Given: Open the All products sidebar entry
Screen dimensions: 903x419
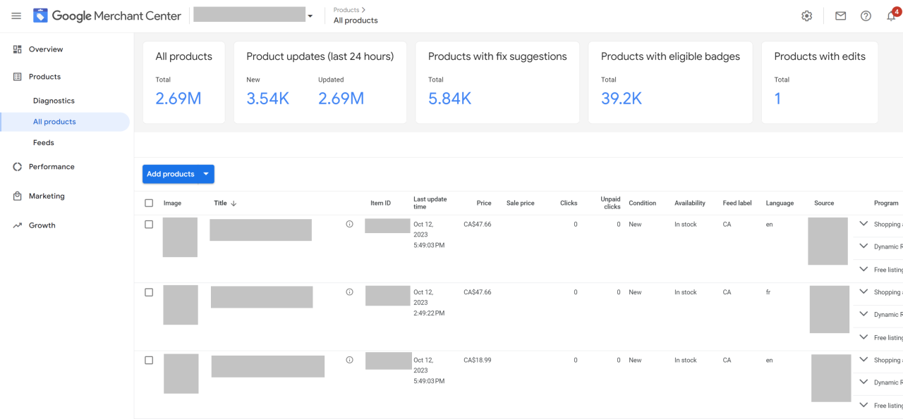Looking at the screenshot, I should click(x=54, y=121).
